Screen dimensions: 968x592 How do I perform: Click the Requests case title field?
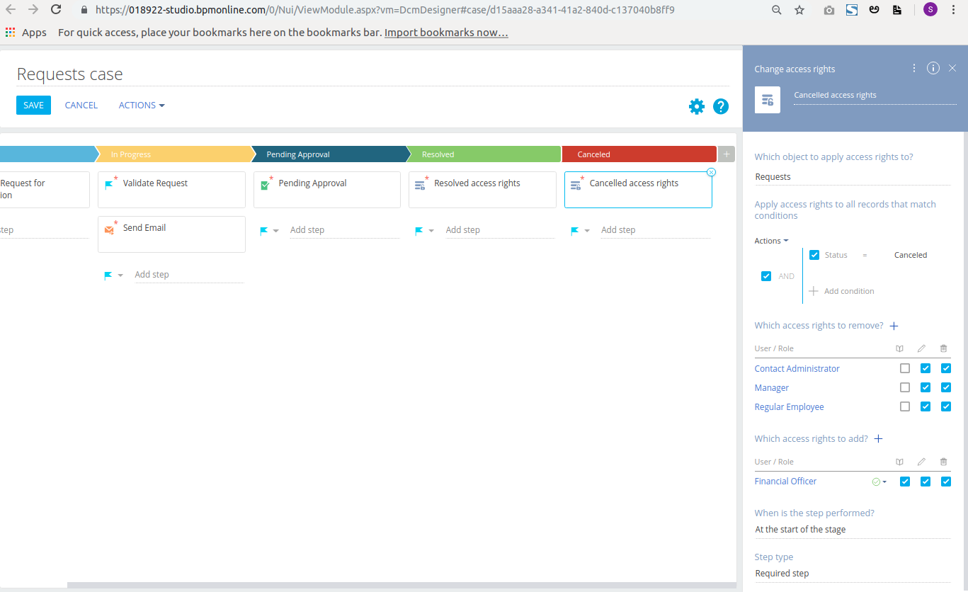[x=372, y=74]
